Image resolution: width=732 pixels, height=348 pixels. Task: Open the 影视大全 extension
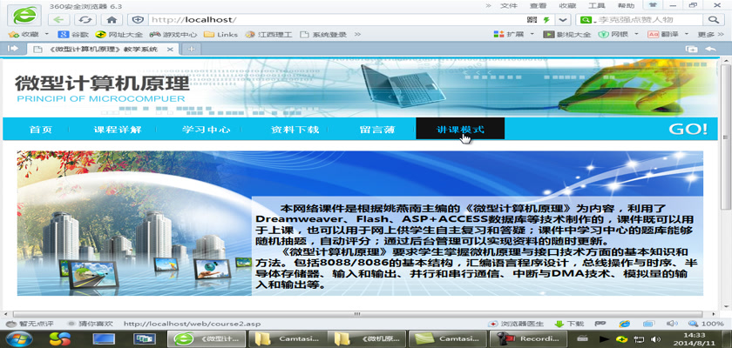(x=566, y=35)
